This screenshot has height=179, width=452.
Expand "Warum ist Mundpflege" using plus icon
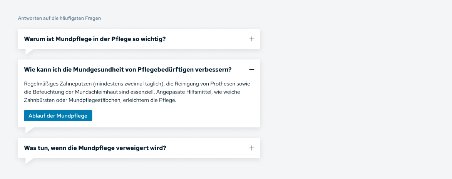click(252, 39)
